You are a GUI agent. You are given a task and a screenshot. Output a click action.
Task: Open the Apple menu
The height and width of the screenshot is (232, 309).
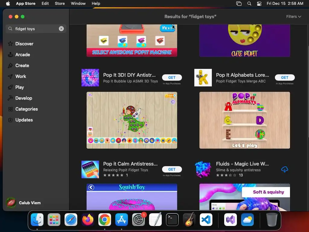8,3
